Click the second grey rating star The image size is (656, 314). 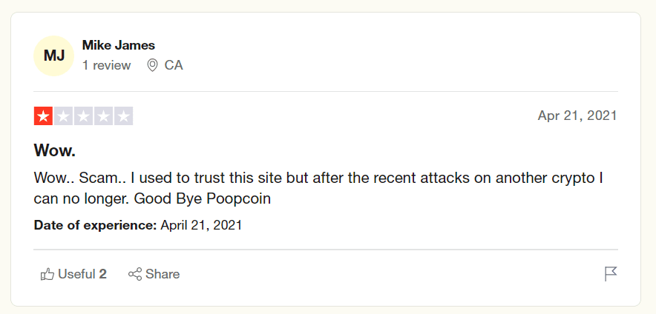(63, 116)
